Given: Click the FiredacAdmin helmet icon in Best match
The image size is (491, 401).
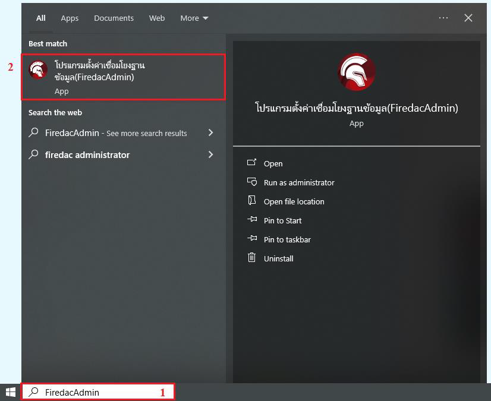Looking at the screenshot, I should click(x=39, y=70).
